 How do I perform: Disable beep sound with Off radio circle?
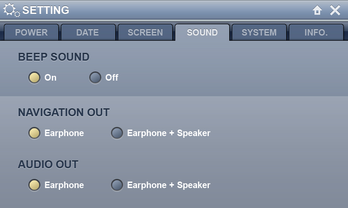[x=95, y=78]
